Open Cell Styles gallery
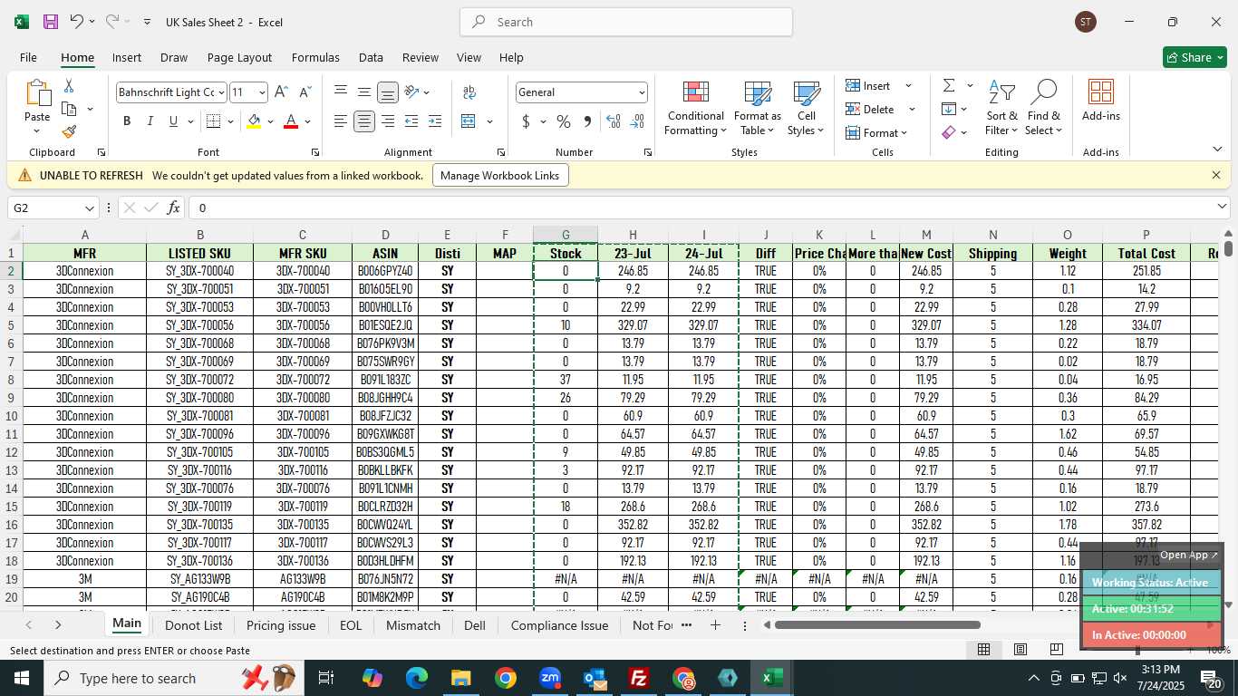 pos(806,109)
